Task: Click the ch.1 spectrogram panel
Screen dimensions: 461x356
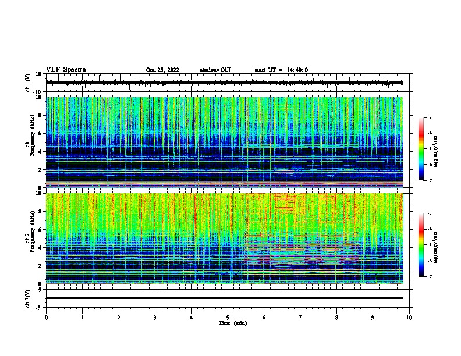Action: pos(224,142)
